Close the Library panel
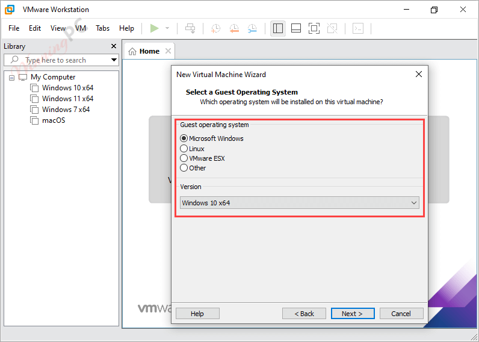Screen dimensions: 479x342 [114, 46]
